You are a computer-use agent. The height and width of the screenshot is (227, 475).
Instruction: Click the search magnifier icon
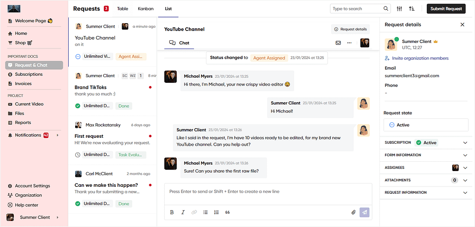[385, 9]
